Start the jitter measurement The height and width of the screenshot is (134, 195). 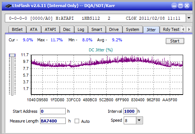click(x=175, y=41)
